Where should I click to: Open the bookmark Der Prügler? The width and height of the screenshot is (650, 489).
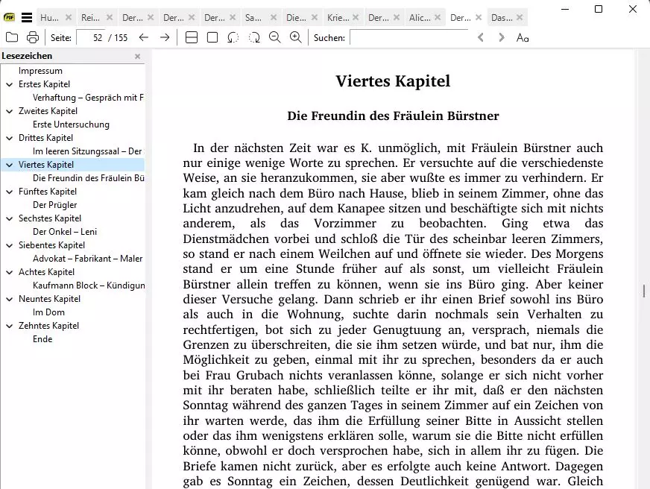[54, 204]
